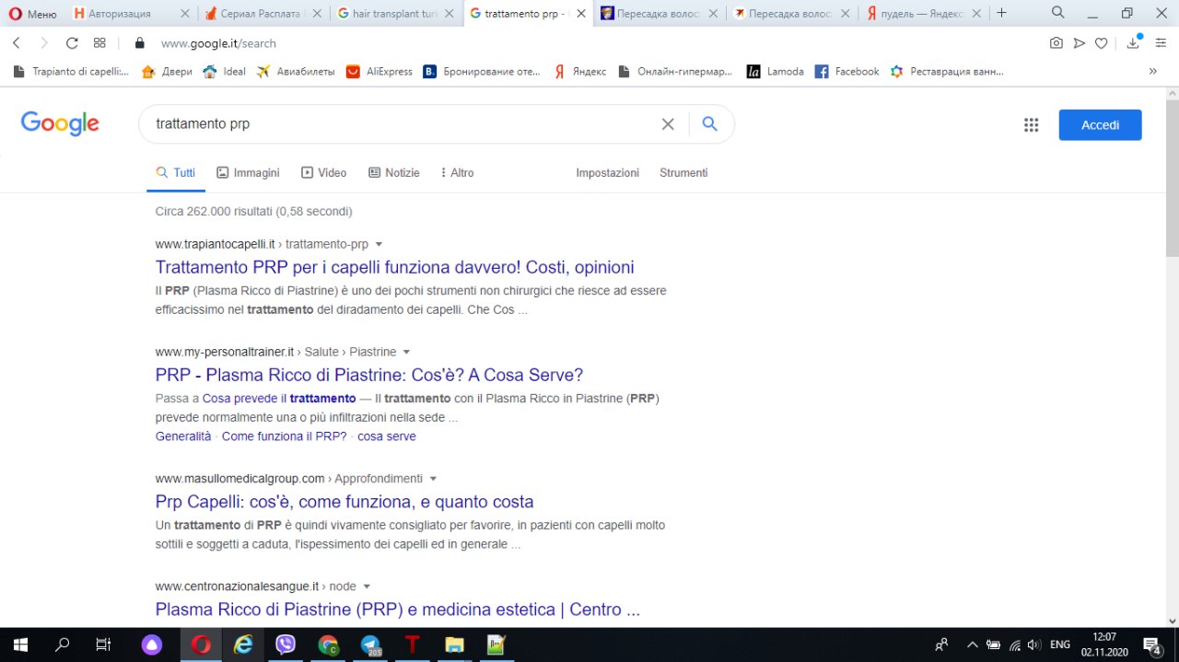Image resolution: width=1179 pixels, height=662 pixels.
Task: Open the Easy Setup sliders icon
Action: tap(1161, 43)
